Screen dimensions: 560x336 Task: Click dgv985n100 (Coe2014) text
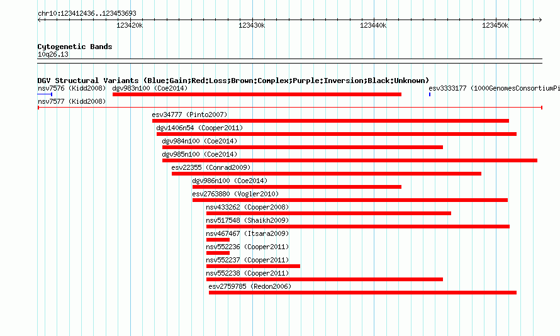(199, 154)
